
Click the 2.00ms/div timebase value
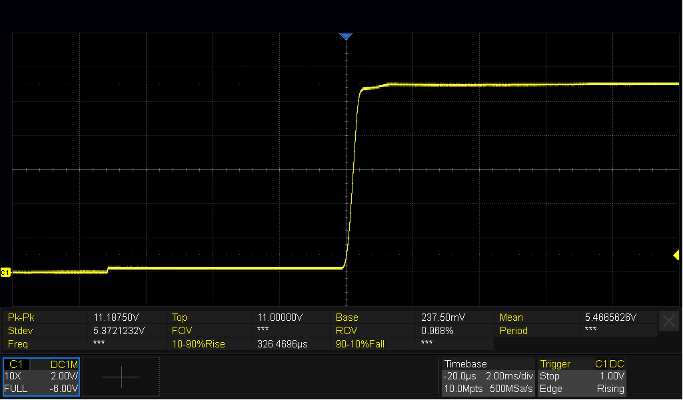[509, 376]
